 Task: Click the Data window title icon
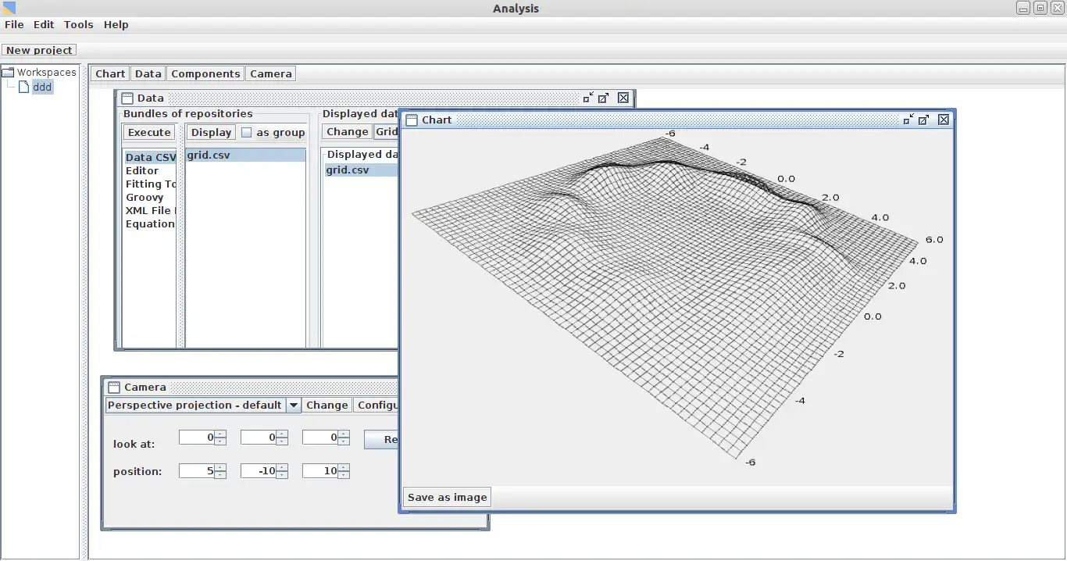127,98
